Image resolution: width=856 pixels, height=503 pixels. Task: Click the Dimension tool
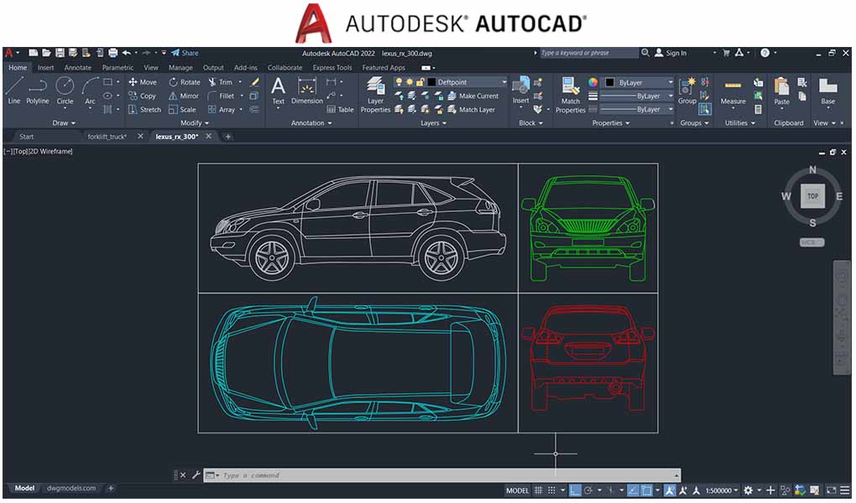307,91
